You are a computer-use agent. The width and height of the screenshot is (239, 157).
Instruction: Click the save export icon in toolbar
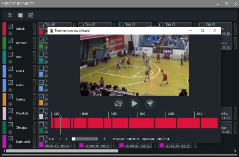10,15
